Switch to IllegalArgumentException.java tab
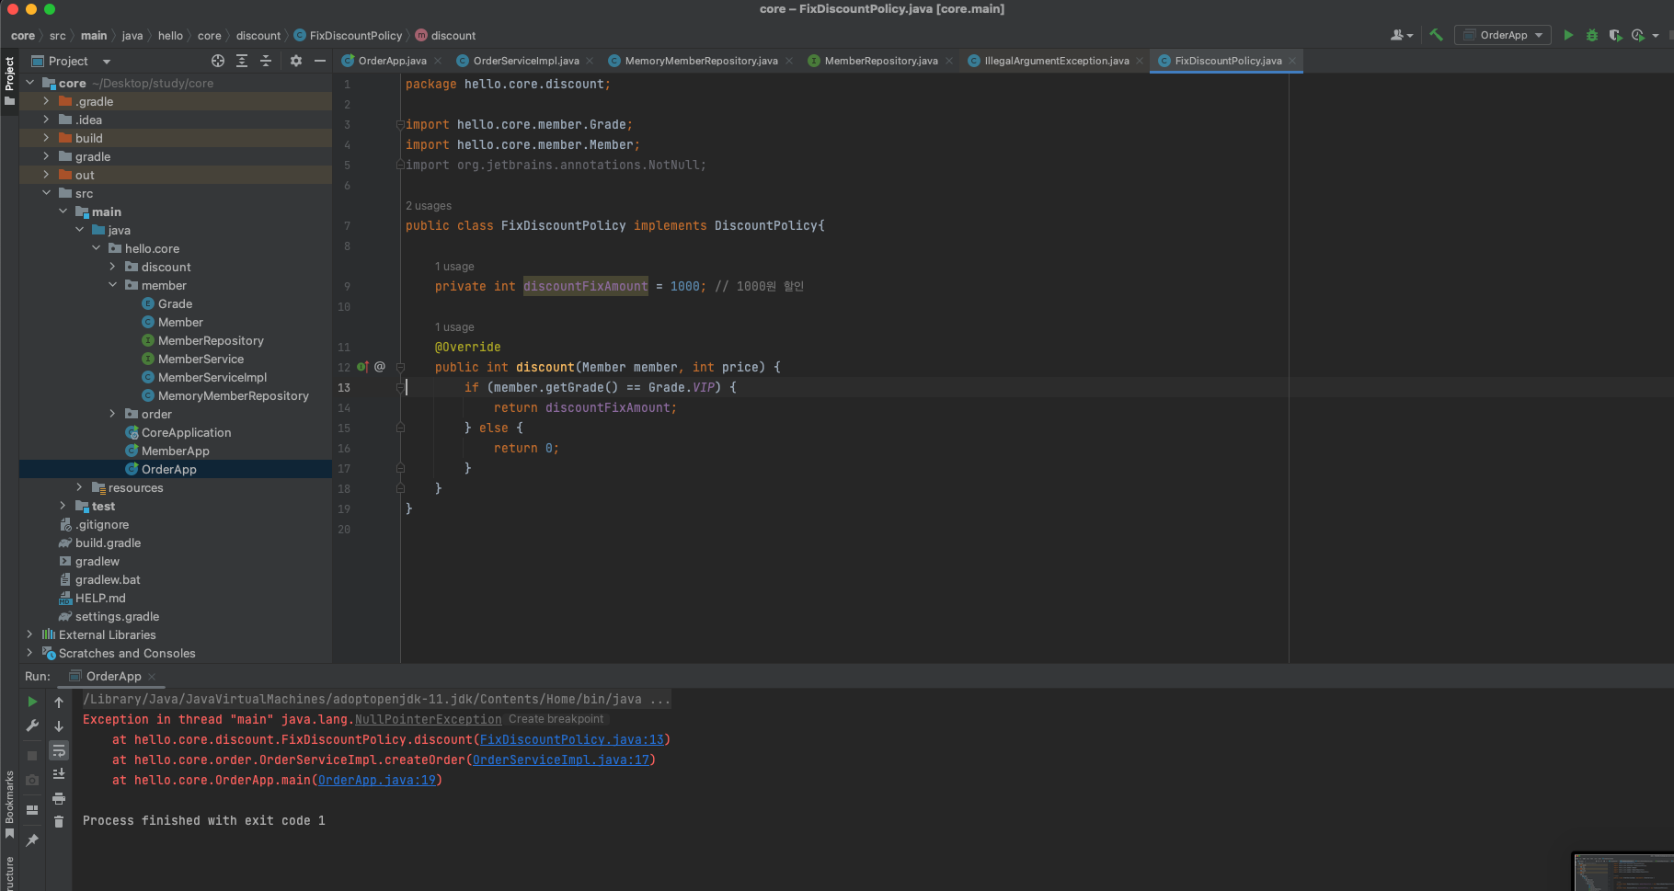 [x=1056, y=61]
